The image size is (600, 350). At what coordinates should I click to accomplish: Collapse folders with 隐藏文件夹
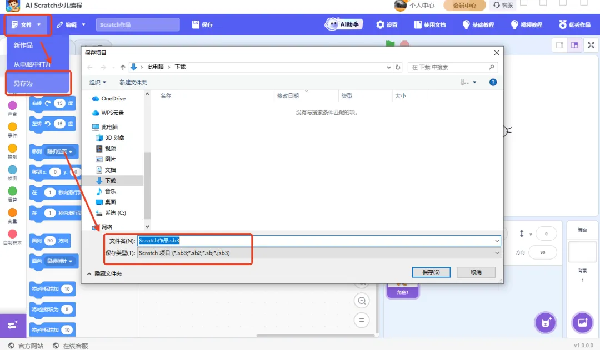[104, 273]
